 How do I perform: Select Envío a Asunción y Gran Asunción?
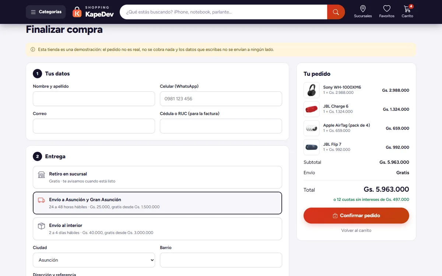[157, 203]
